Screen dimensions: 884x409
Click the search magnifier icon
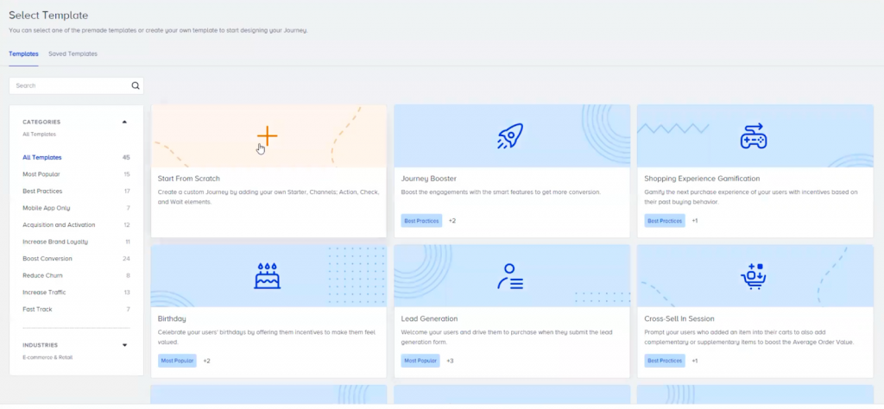pos(135,86)
